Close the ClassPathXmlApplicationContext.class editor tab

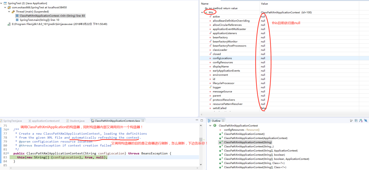(x=143, y=121)
